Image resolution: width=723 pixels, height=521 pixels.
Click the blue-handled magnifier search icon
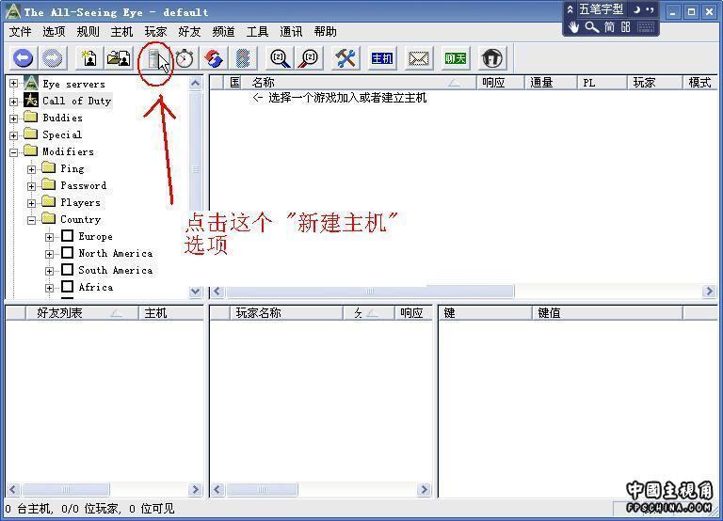280,58
